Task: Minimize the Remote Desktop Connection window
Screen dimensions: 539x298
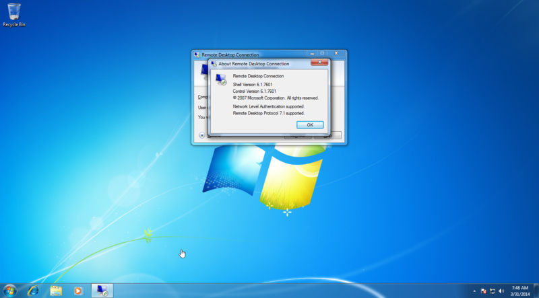Action: pos(312,54)
